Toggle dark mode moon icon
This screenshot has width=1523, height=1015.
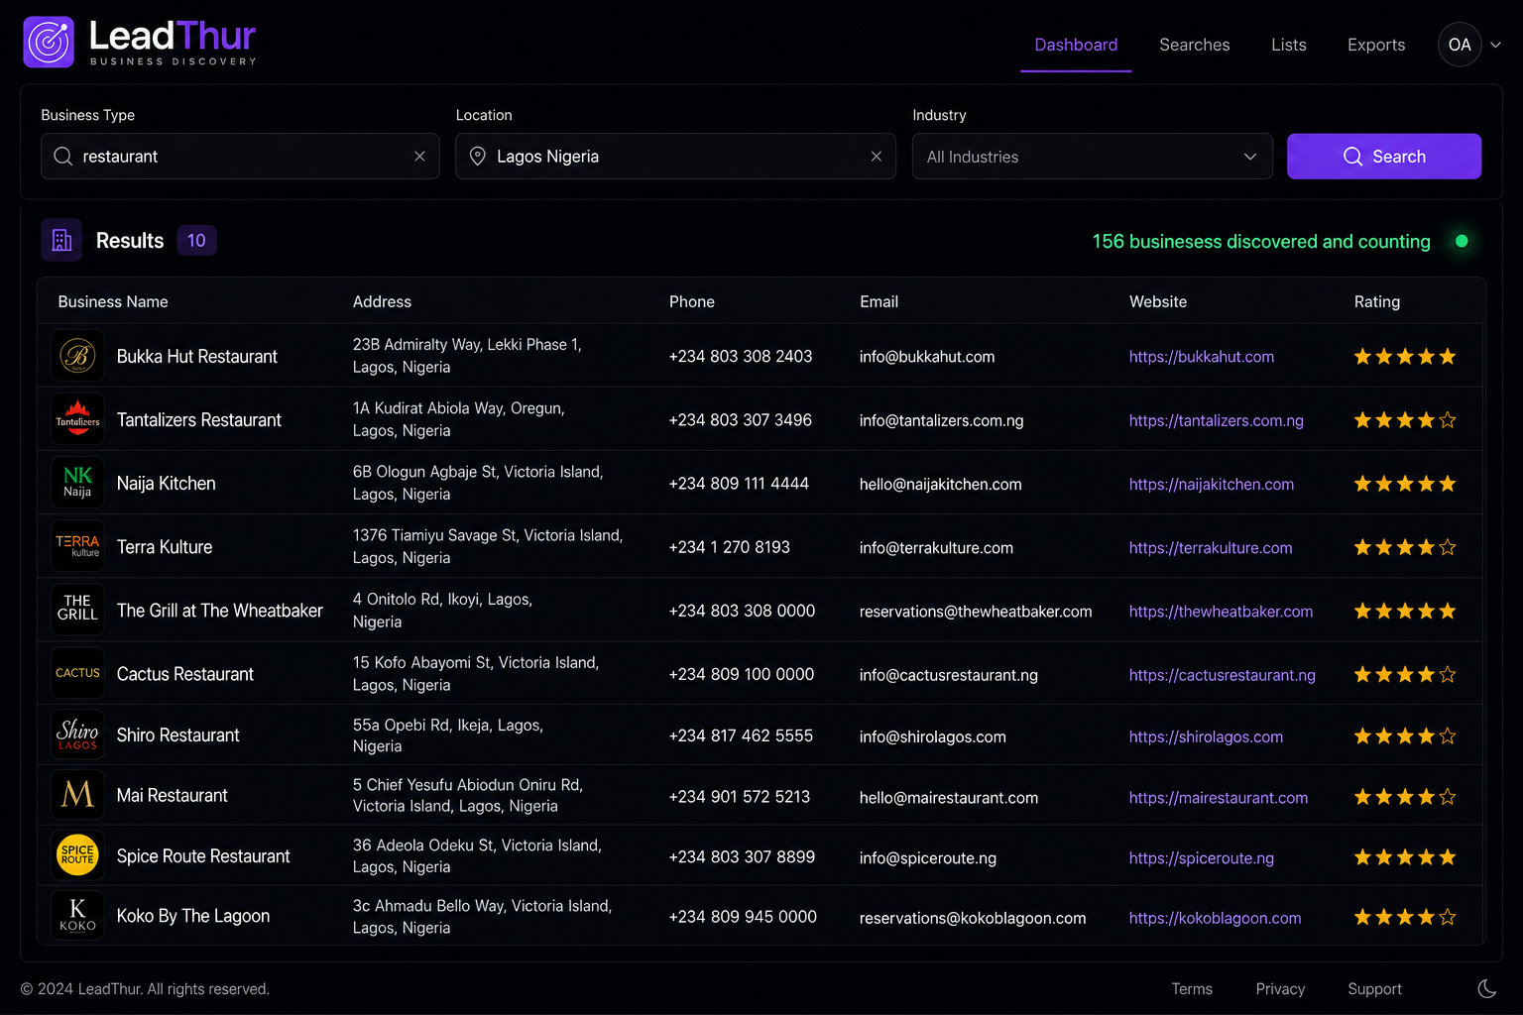(x=1486, y=988)
